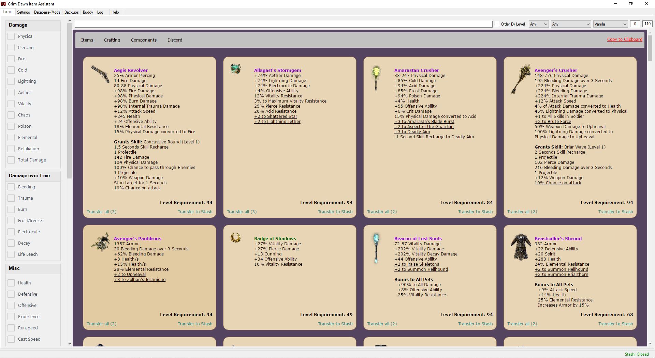Toggle the Cold damage checkbox
655x358 pixels.
[11, 70]
